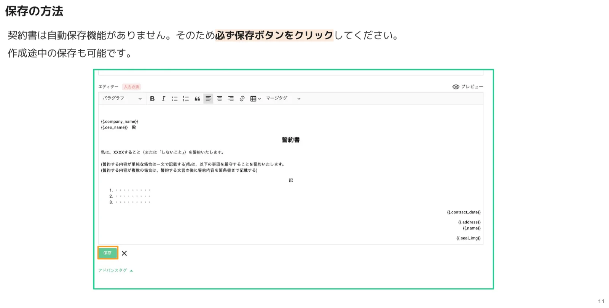Click the third numbered list item

pos(130,202)
